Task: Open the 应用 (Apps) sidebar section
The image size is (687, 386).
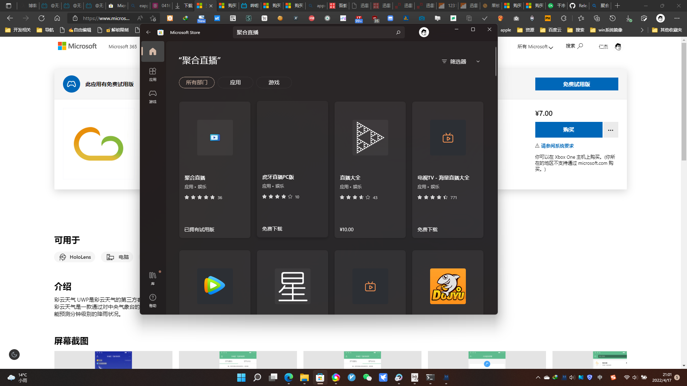Action: tap(152, 74)
